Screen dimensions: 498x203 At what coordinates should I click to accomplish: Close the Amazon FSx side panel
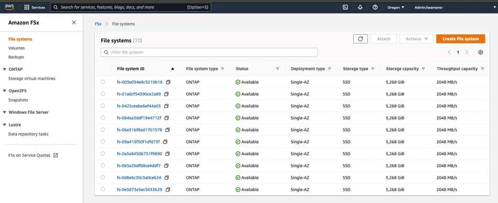coord(74,22)
